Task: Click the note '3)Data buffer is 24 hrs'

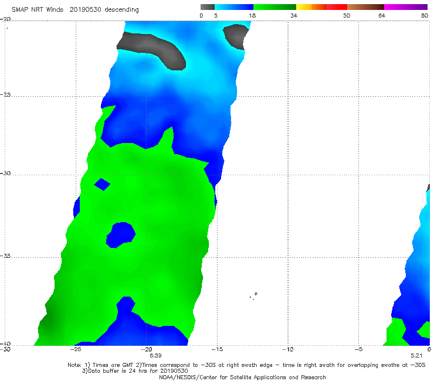Action: click(x=135, y=371)
